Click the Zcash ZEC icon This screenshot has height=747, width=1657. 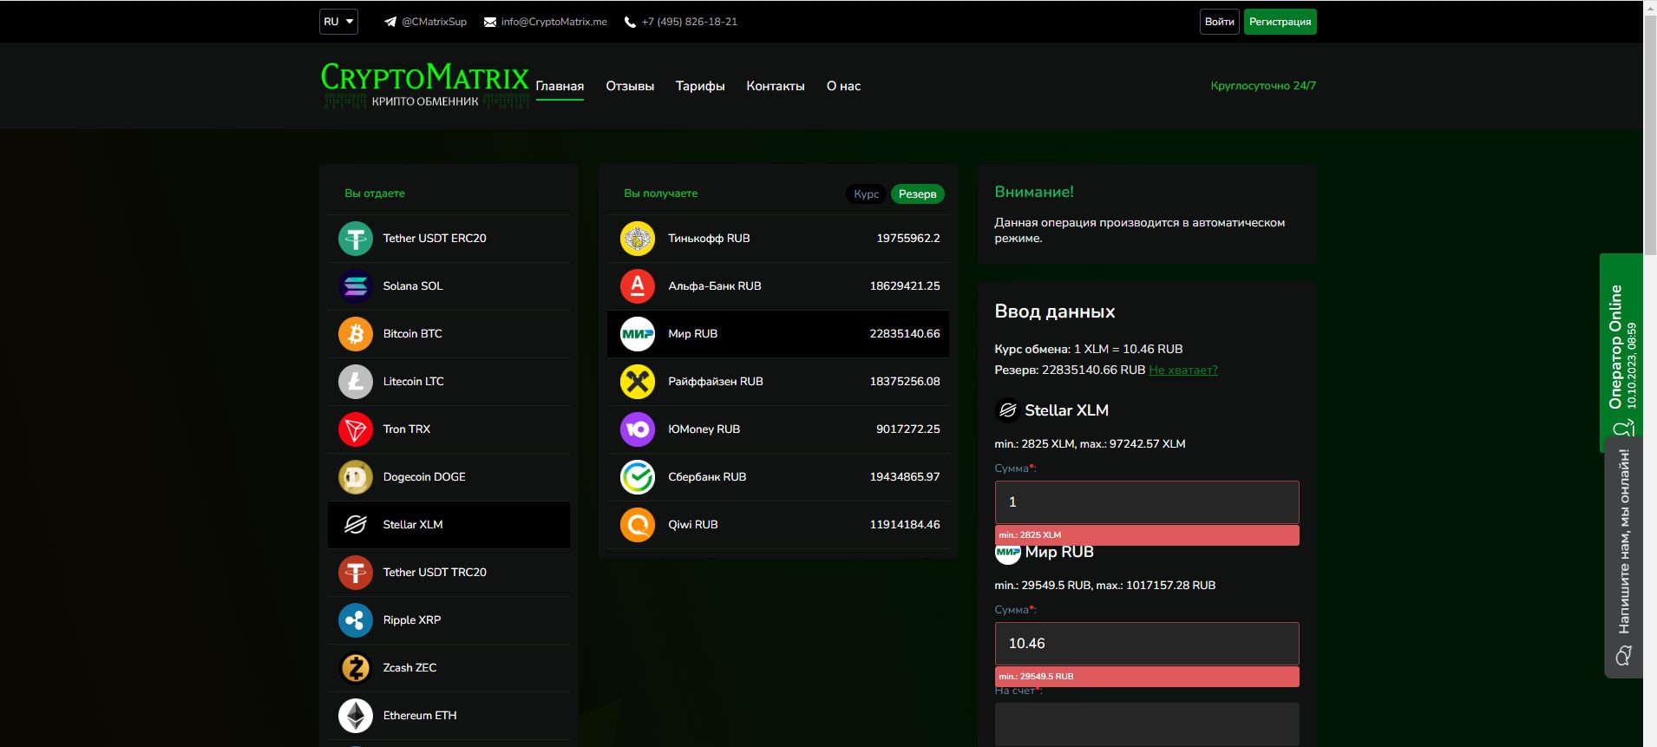[x=356, y=668]
